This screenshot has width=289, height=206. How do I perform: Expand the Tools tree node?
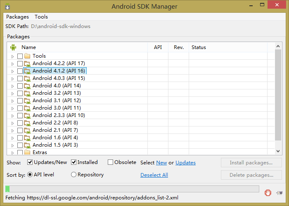(x=12, y=56)
